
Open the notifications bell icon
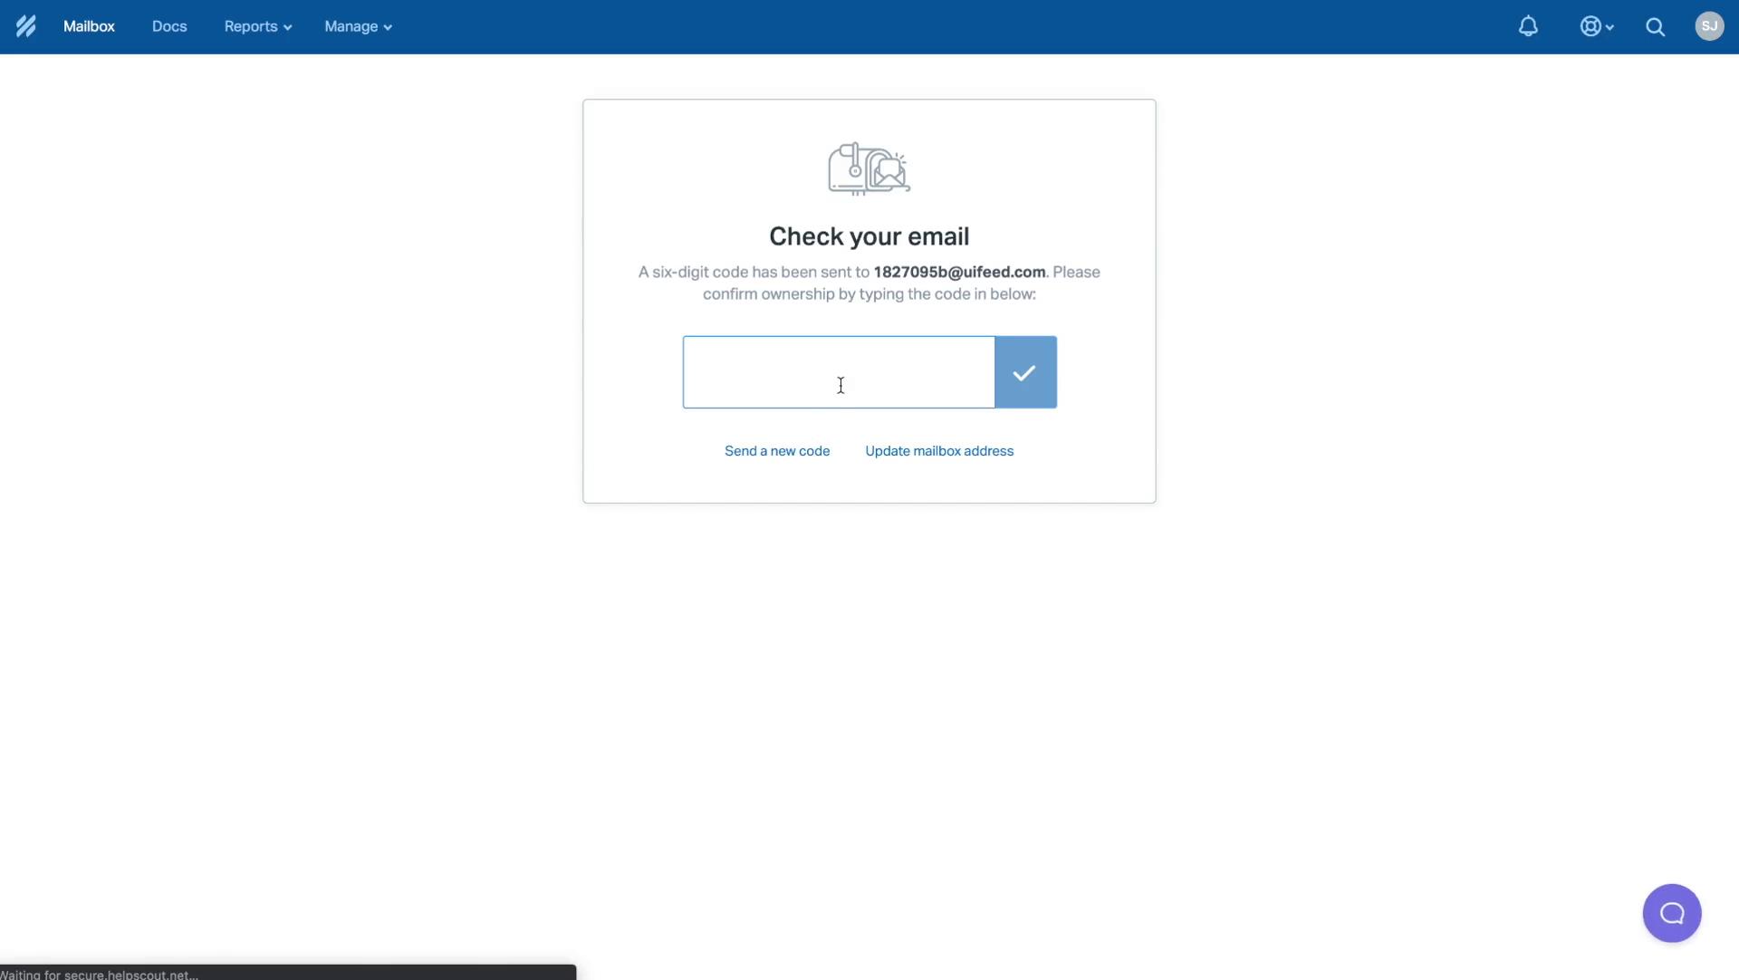[x=1528, y=26]
